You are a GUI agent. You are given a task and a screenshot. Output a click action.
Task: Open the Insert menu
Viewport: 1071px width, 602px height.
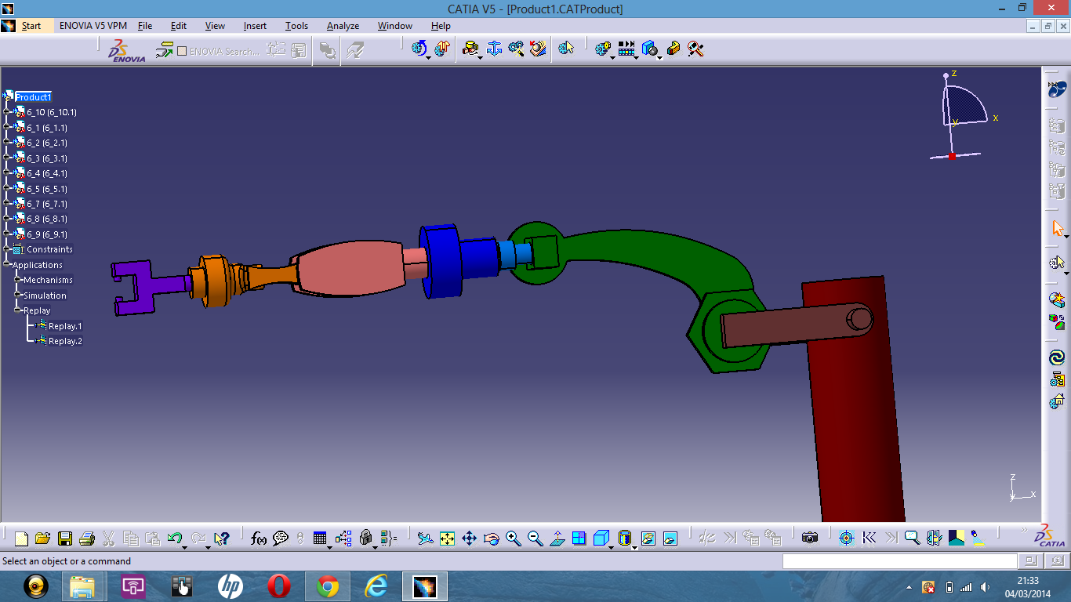[255, 26]
